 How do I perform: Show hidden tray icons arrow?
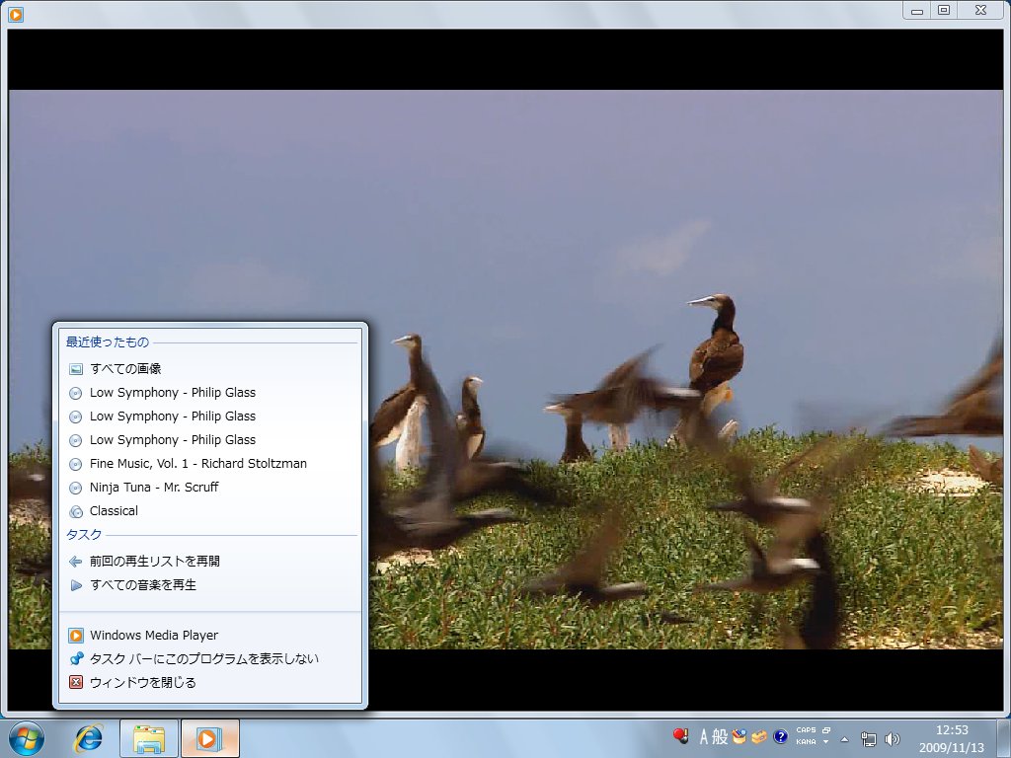tap(845, 738)
